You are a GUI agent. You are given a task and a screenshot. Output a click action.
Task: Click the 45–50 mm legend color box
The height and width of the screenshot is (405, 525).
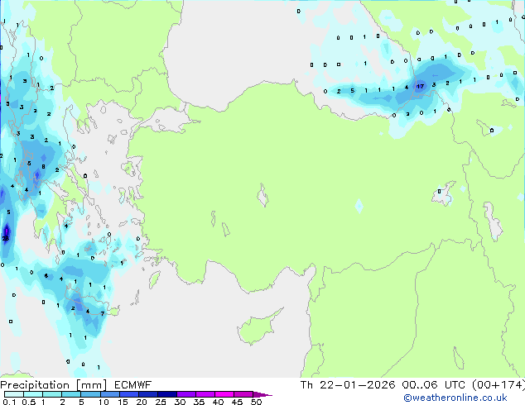tap(243, 394)
